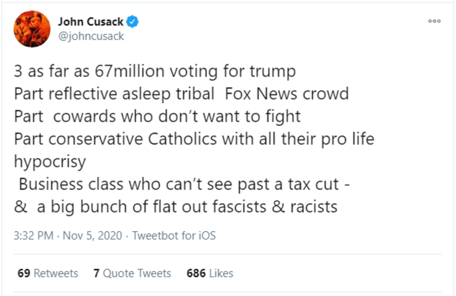Open the three-dot more options menu
Image resolution: width=456 pixels, height=296 pixels.
pyautogui.click(x=434, y=21)
